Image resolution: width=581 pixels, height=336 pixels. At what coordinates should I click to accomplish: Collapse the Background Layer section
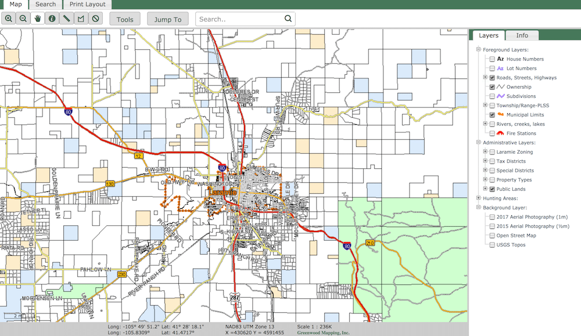(478, 207)
